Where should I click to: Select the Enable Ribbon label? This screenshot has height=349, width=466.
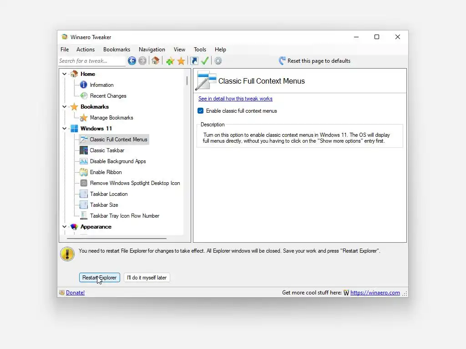click(106, 172)
